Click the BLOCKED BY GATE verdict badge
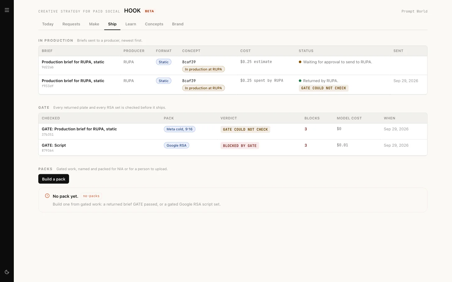Viewport: 452px width, 282px height. click(x=240, y=146)
